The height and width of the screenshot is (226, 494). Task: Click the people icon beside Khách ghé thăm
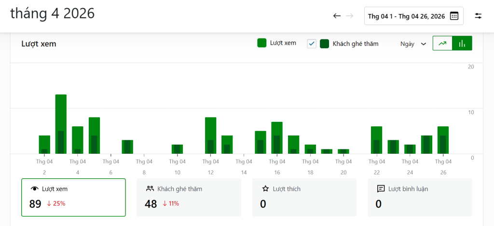(x=150, y=189)
